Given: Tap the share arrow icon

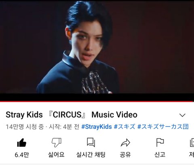Looking at the screenshot, I should click(x=125, y=143).
